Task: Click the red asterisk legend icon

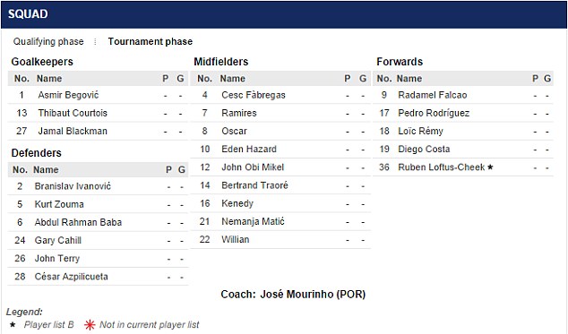Action: tap(90, 325)
